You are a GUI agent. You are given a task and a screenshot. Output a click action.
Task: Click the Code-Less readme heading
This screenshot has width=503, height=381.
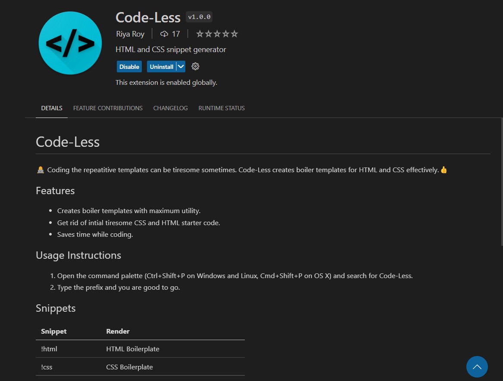click(x=68, y=142)
